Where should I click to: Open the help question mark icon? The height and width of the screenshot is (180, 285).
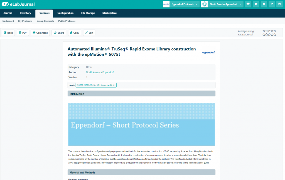pos(272,4)
